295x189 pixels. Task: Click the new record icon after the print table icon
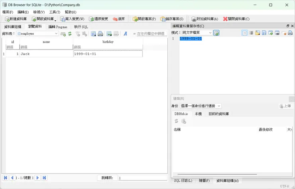tap(109, 34)
